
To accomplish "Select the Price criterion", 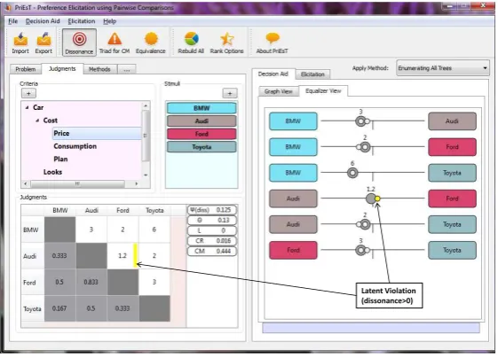I will 97,134.
